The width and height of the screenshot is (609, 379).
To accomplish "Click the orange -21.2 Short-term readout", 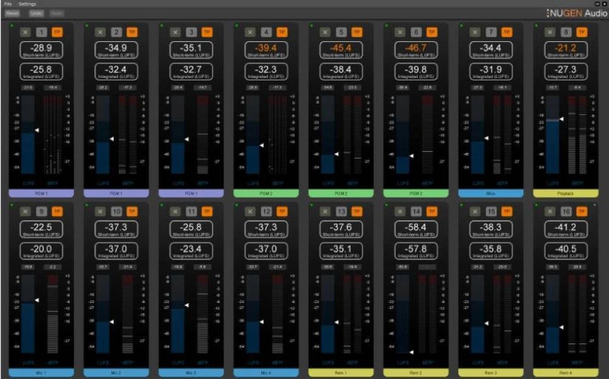I will 566,50.
